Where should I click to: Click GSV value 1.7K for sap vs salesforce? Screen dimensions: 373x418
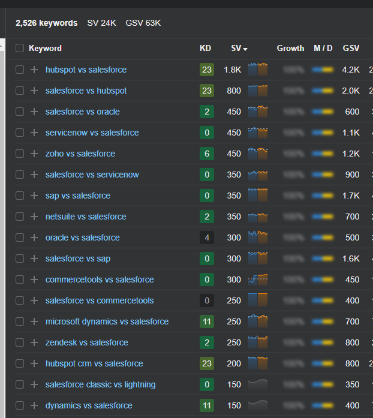point(351,196)
